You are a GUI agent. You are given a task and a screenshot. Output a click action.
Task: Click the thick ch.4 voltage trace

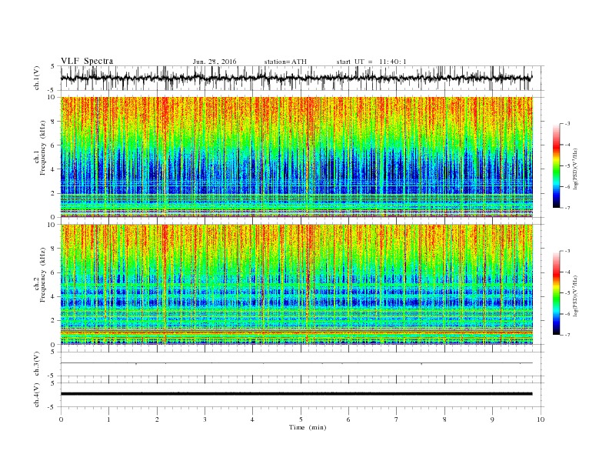(297, 394)
